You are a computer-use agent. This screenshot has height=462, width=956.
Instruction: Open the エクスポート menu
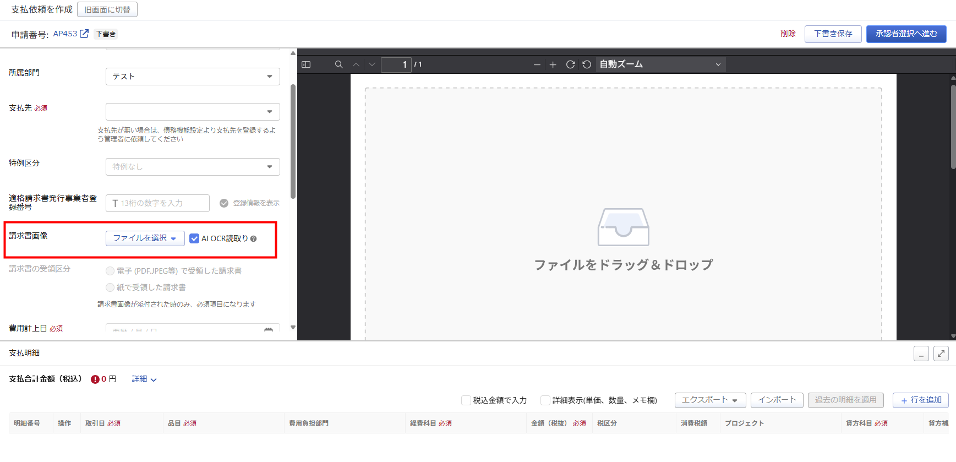click(709, 400)
